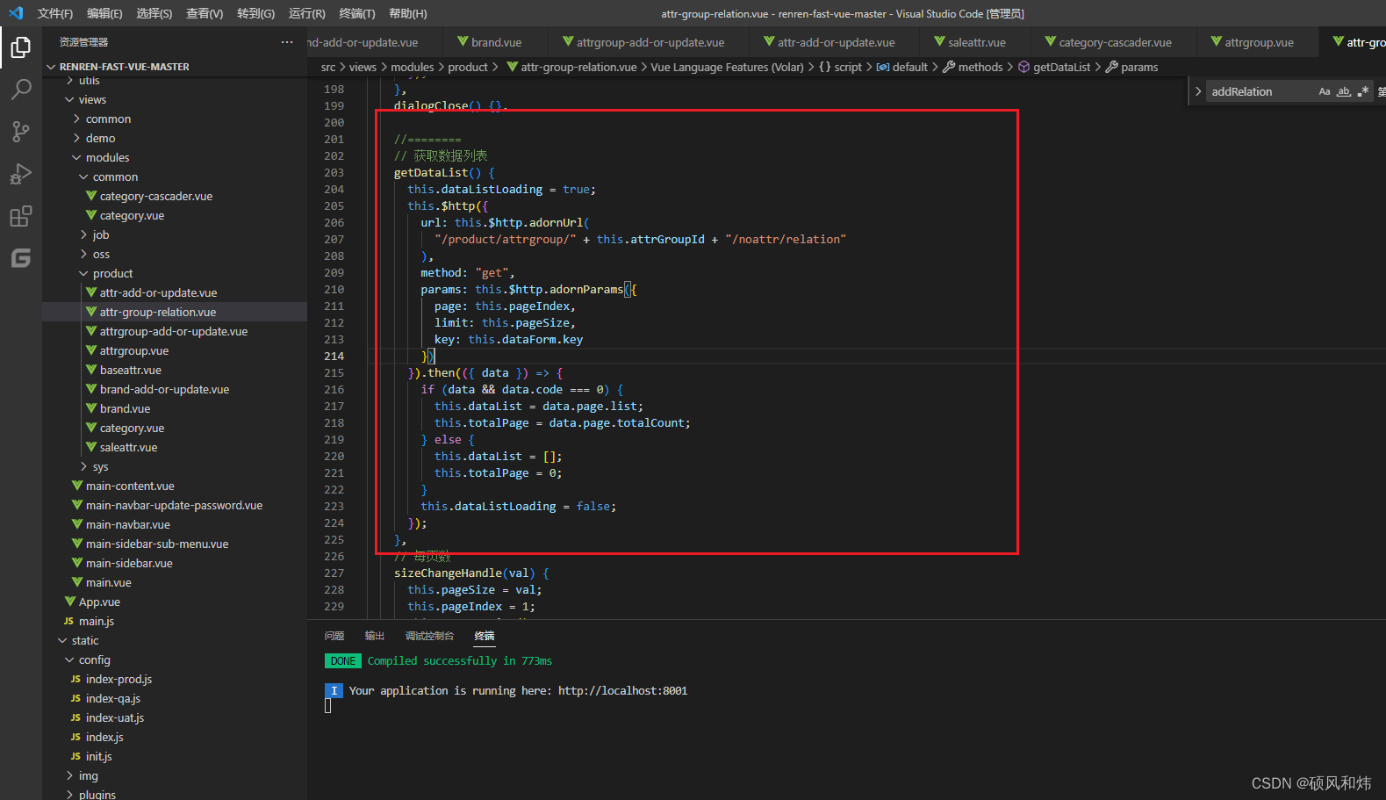Switch to 问题 panel tab

coord(334,636)
